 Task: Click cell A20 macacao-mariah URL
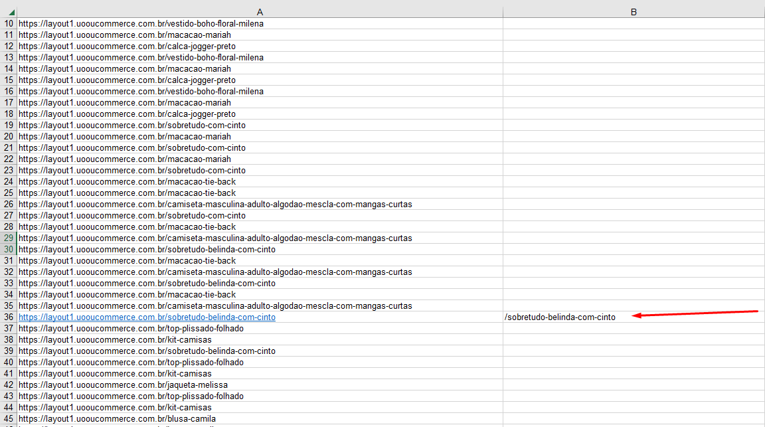[x=260, y=137]
